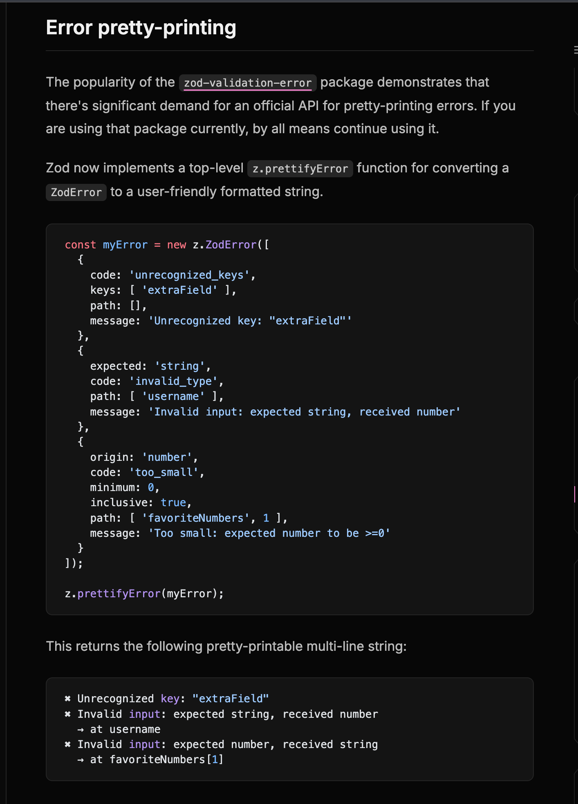
Task: Click the ✖ icon before "Unrecognized key"
Action: tap(68, 699)
